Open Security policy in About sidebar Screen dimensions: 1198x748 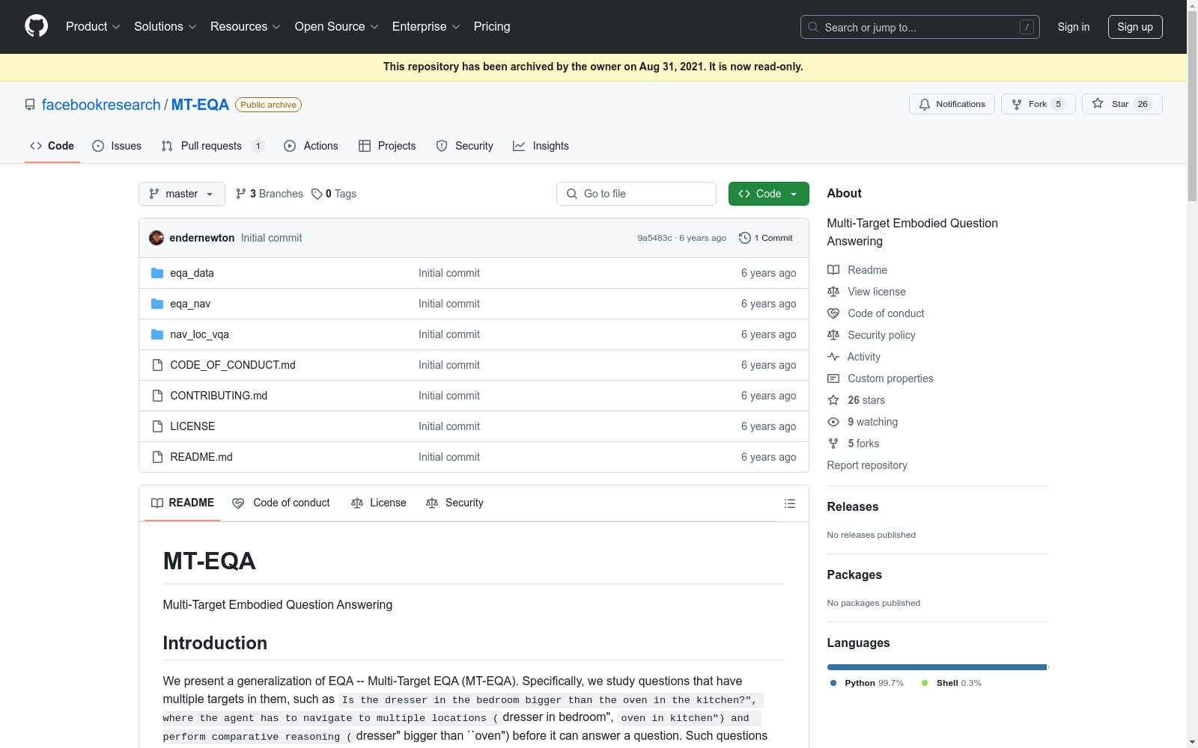tap(872, 335)
